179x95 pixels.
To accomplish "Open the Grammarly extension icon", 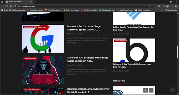I will (x=159, y=6).
